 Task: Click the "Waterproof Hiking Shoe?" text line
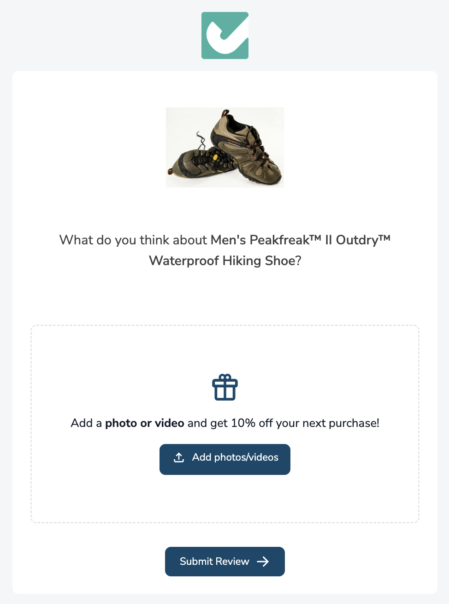(x=225, y=261)
